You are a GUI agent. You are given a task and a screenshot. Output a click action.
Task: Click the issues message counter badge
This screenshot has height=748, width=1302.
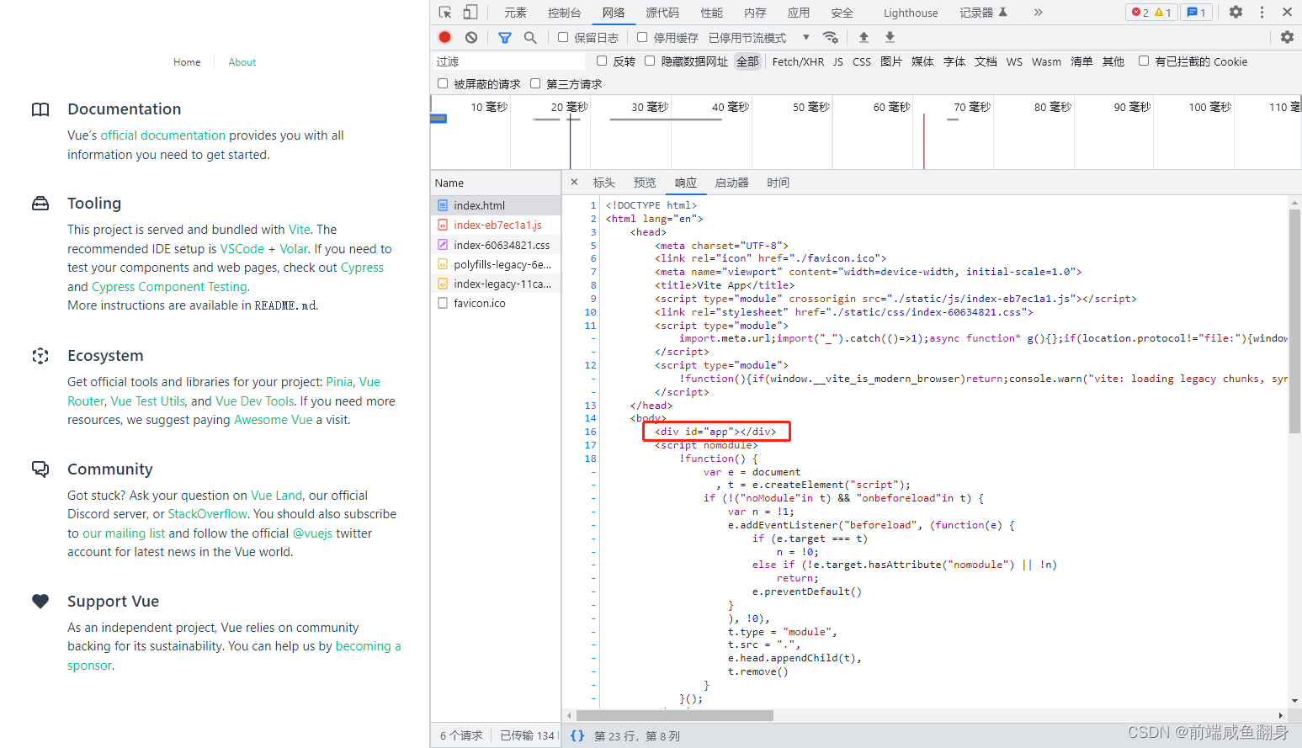(x=1196, y=12)
